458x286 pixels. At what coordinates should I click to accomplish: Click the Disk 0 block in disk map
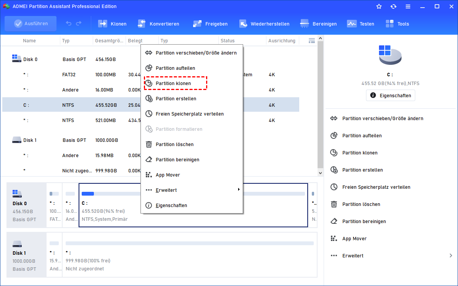26,205
